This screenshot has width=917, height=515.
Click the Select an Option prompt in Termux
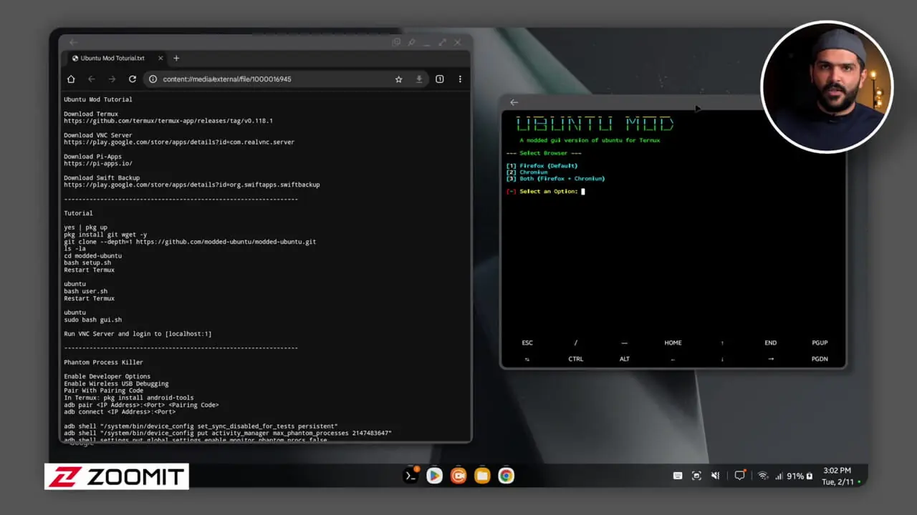(545, 192)
